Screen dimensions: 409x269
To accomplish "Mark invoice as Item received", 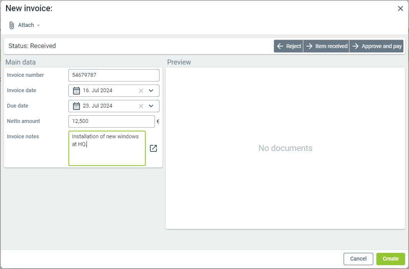I will click(326, 46).
